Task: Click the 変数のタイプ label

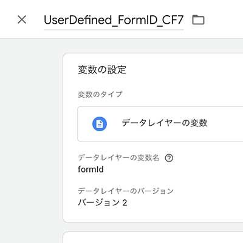Action: coord(100,94)
